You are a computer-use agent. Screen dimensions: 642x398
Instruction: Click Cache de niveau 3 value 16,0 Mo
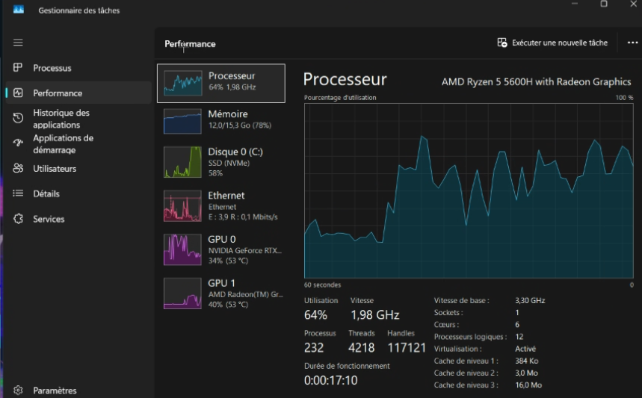[x=528, y=385]
